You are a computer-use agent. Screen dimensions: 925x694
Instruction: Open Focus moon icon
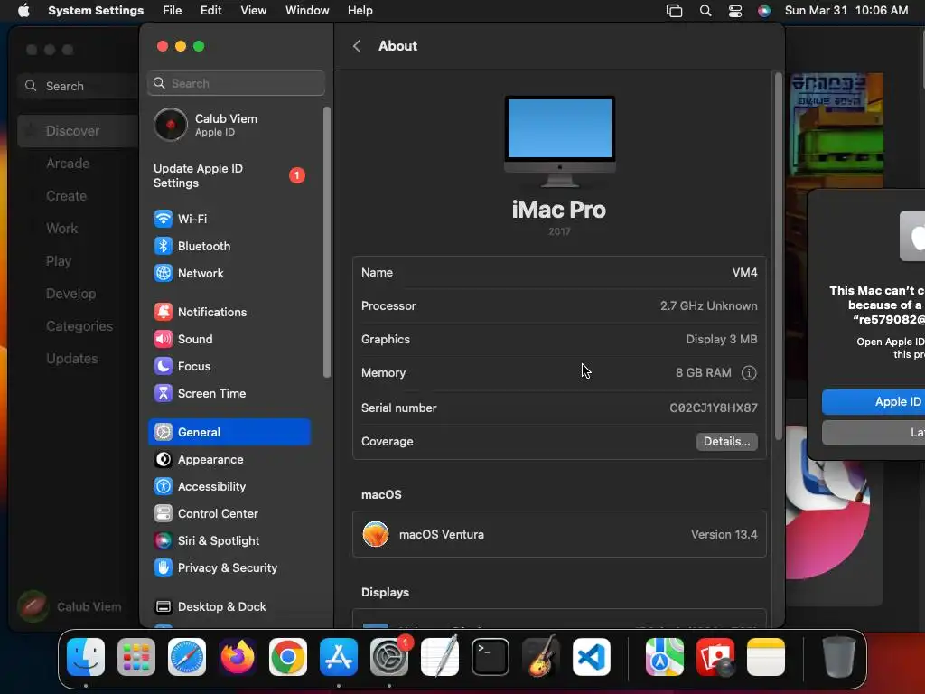[x=164, y=366]
